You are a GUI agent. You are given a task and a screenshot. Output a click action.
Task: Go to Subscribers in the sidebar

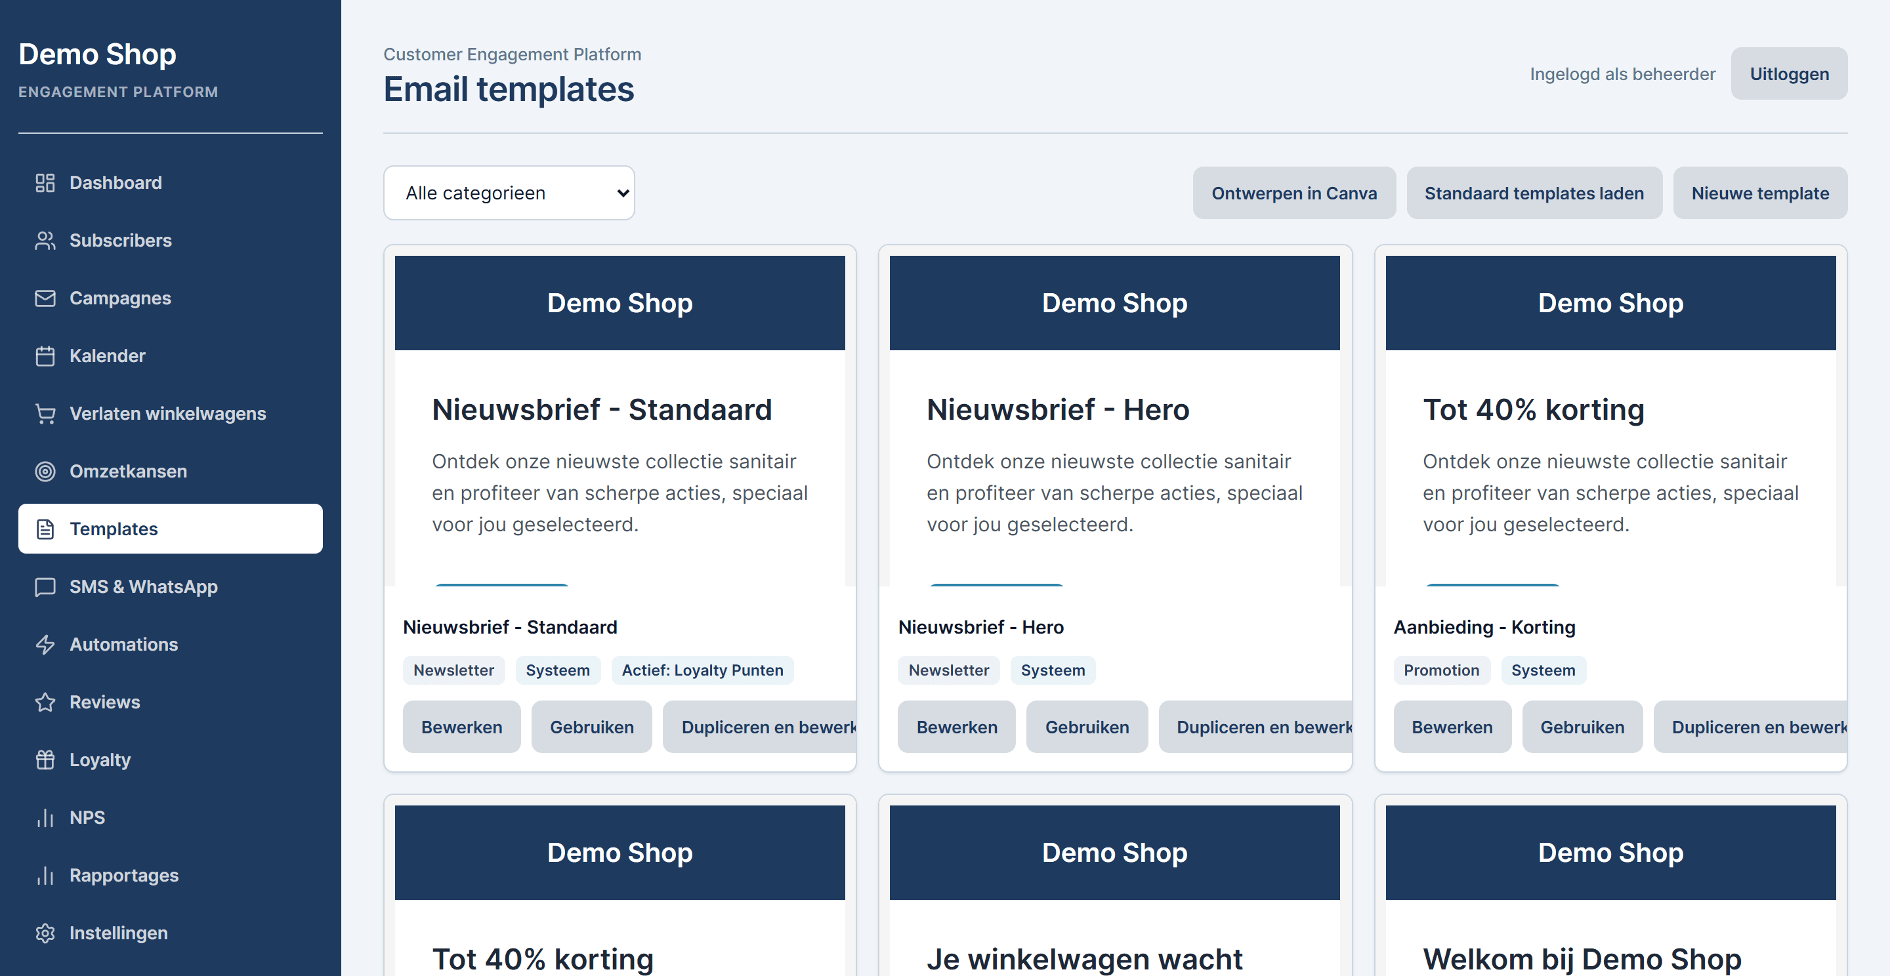[x=170, y=241]
